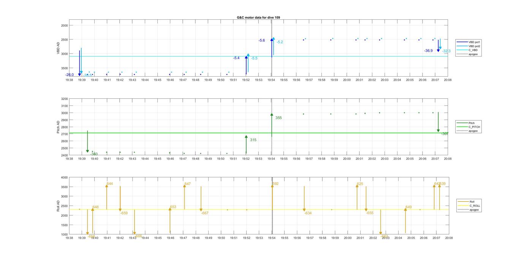Click the "2000" tick on the VBD axis

click(65, 25)
